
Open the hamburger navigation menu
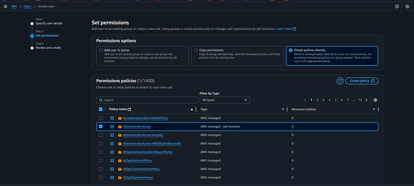[5, 6]
